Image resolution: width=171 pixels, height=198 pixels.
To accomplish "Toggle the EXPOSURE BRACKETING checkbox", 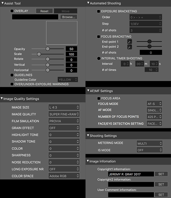I will [x=99, y=11].
